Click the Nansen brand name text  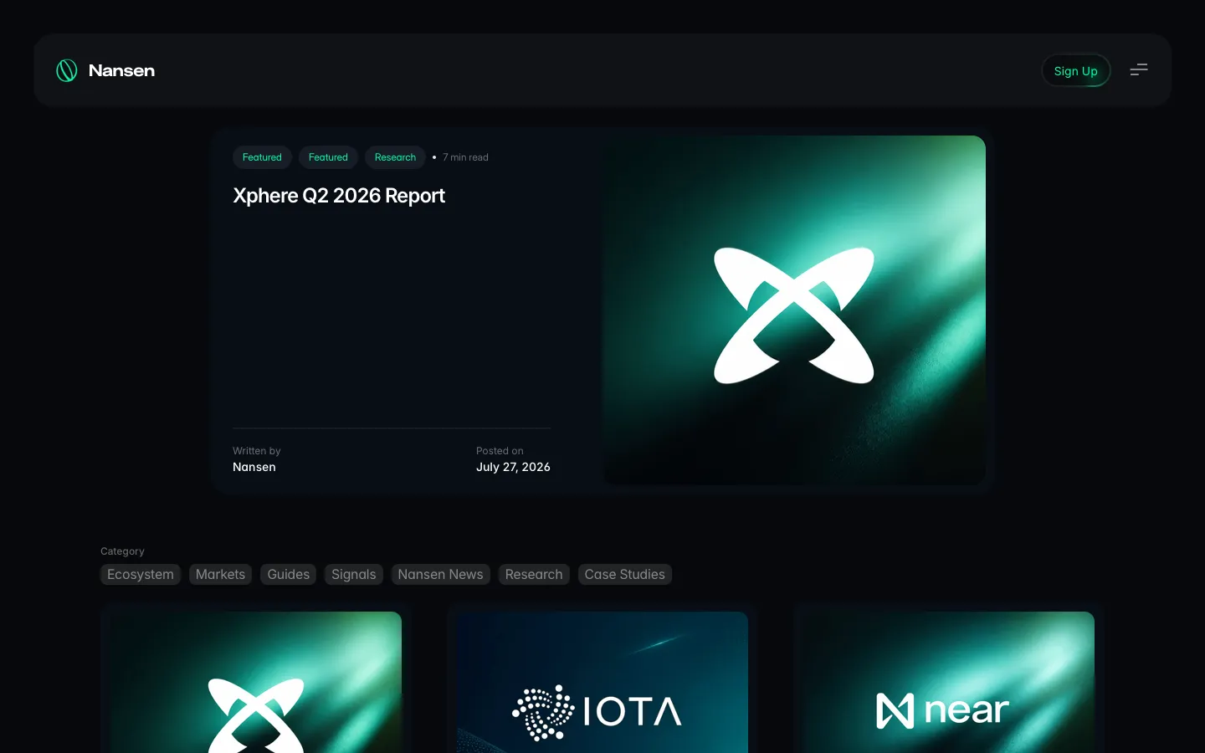click(121, 71)
